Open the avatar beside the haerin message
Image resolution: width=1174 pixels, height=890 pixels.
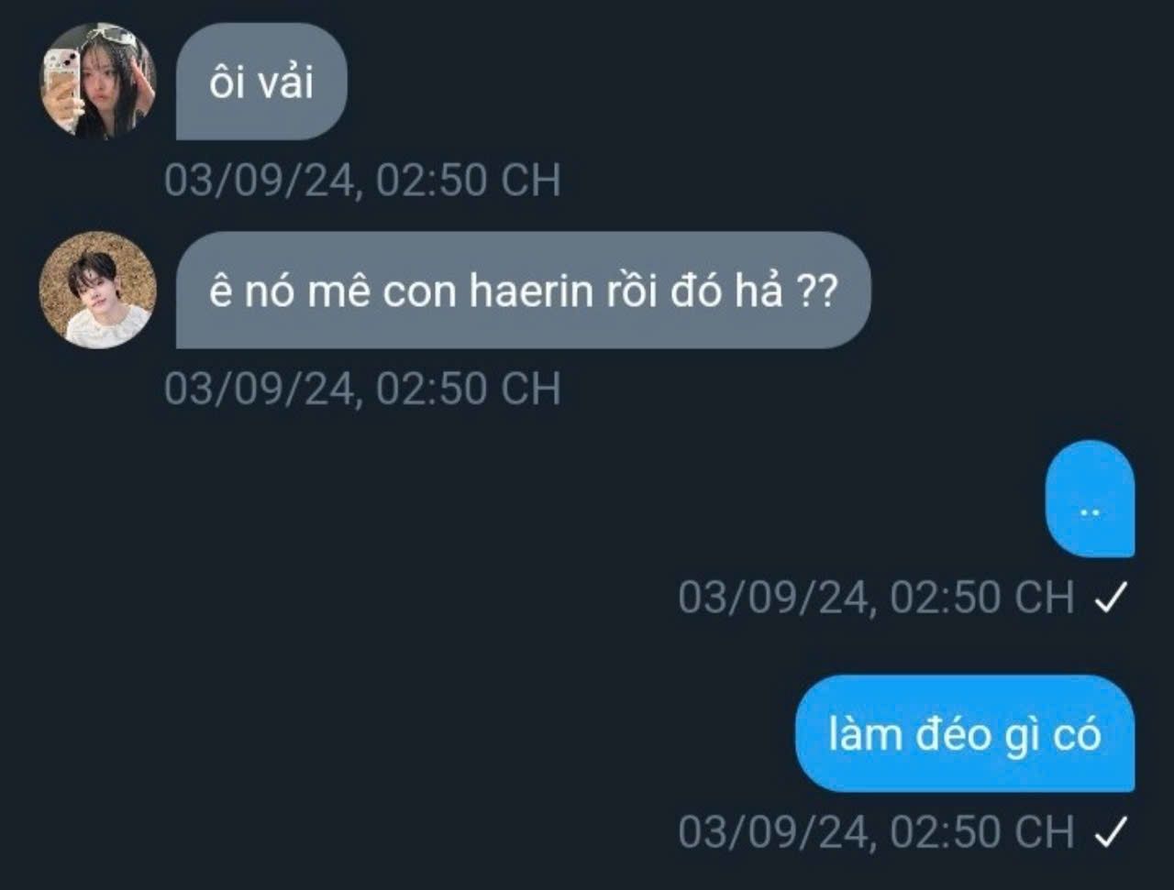click(x=98, y=290)
